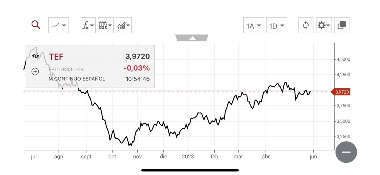The height and width of the screenshot is (175, 380).
Task: Open the symbol search magnifier
Action: click(36, 25)
